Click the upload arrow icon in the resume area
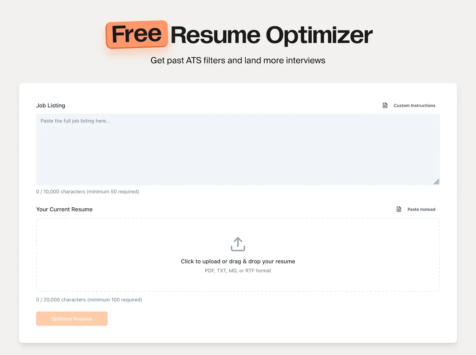476x355 pixels. (238, 244)
